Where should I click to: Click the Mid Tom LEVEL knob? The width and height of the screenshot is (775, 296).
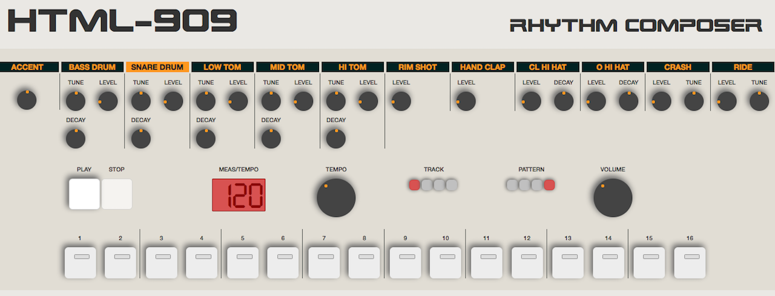coord(303,101)
